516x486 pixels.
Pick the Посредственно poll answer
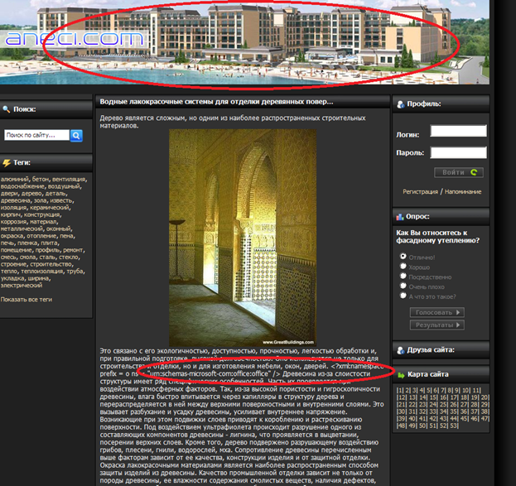click(403, 277)
